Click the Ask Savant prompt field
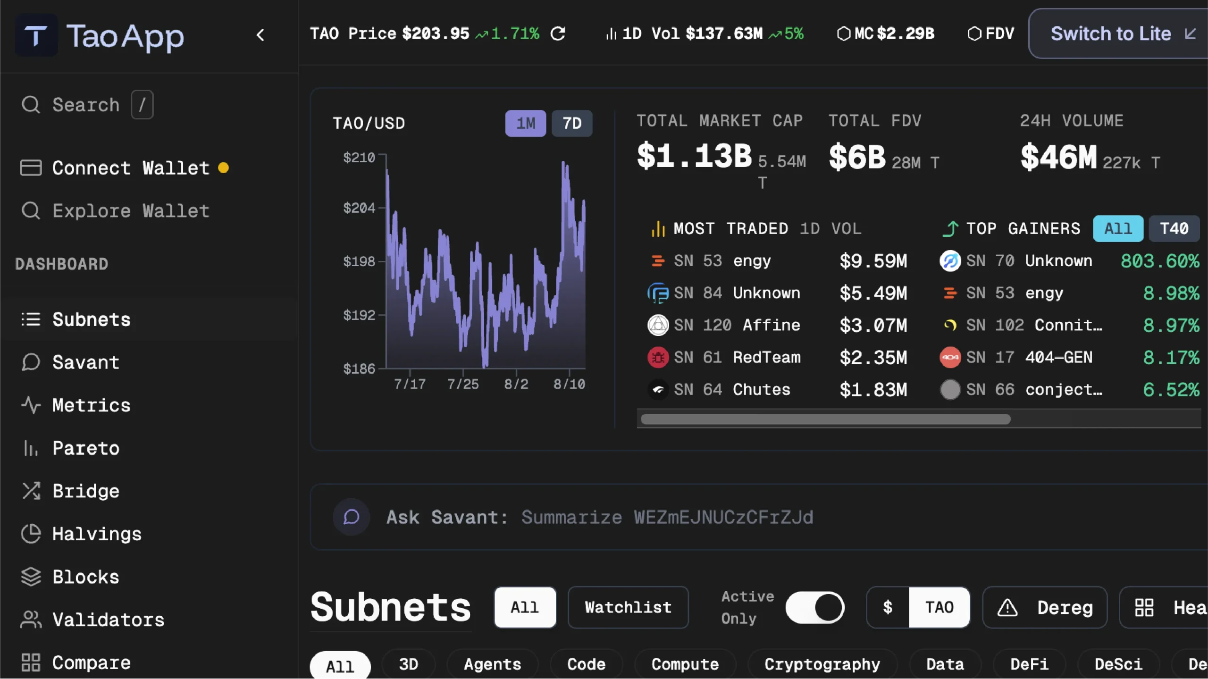The width and height of the screenshot is (1208, 679). [x=758, y=517]
